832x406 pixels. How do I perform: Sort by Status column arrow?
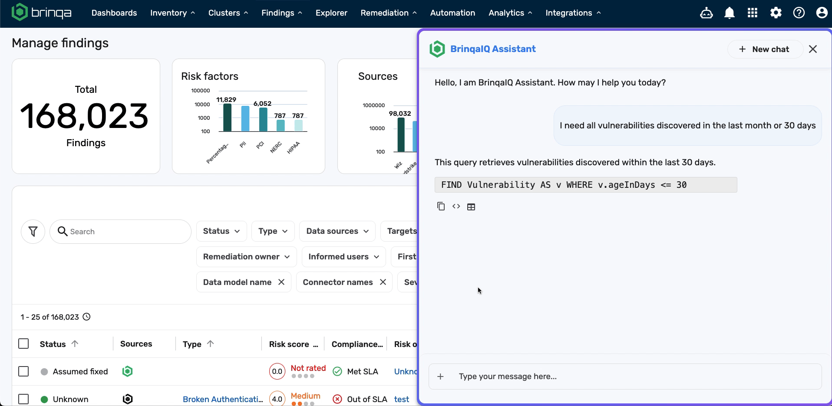tap(75, 344)
